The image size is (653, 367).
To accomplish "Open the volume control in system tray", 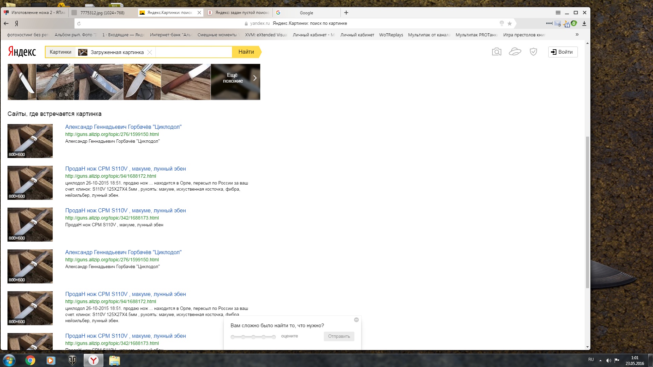I will (608, 360).
